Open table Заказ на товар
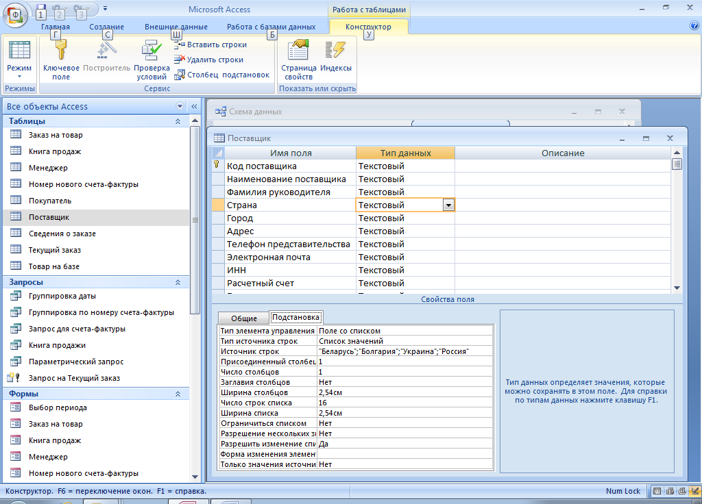This screenshot has width=702, height=504. coord(56,135)
